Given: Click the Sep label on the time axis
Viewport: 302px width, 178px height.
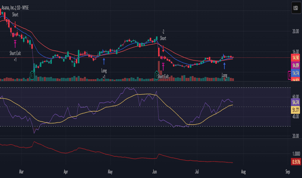Looking at the screenshot, I should [x=288, y=172].
